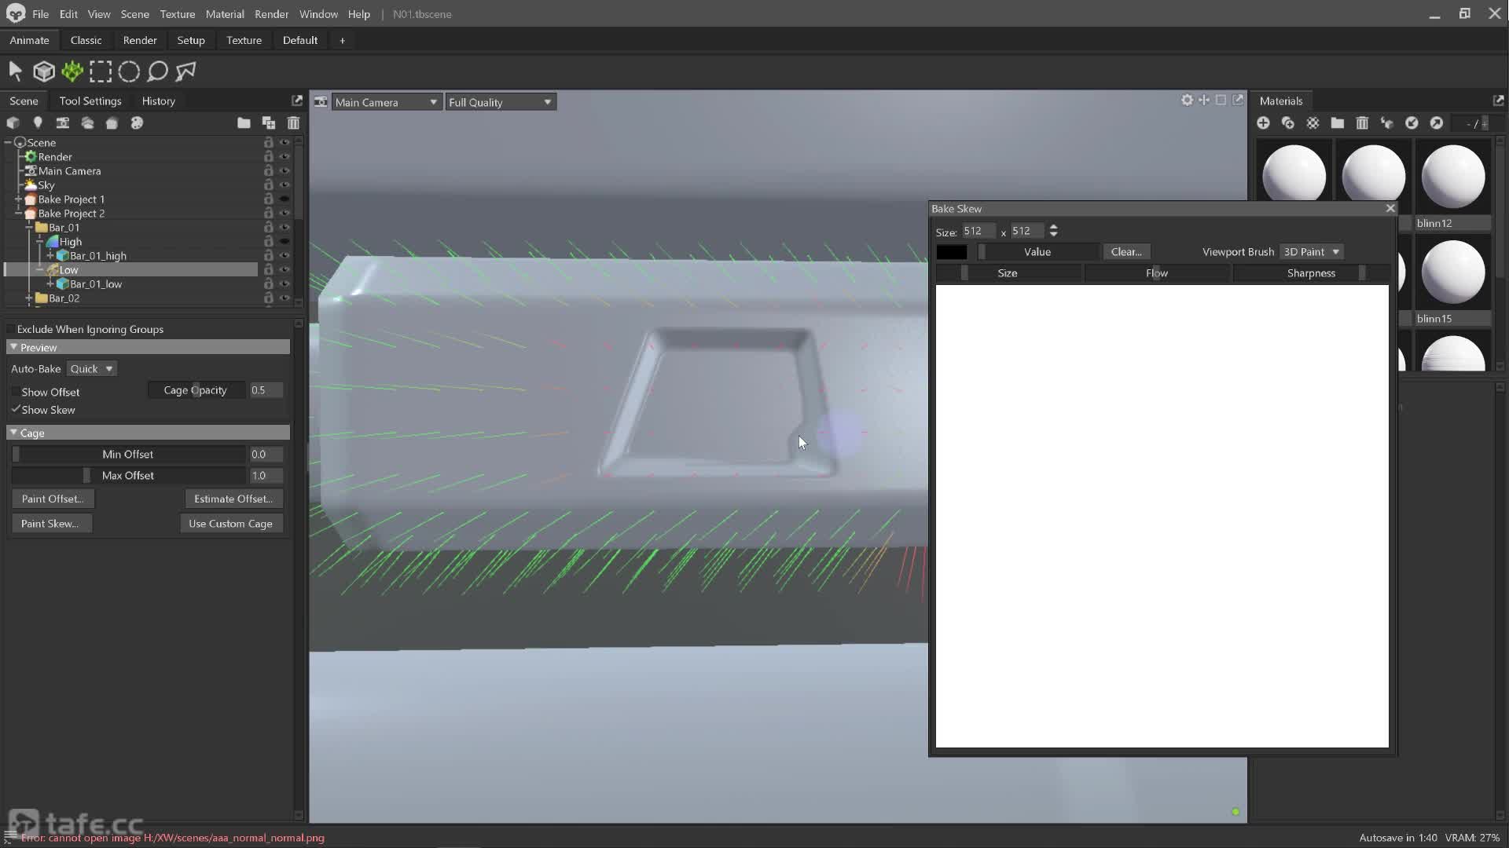Viewport: 1509px width, 848px height.
Task: Click black color swatch in Bake Skew
Action: [952, 252]
